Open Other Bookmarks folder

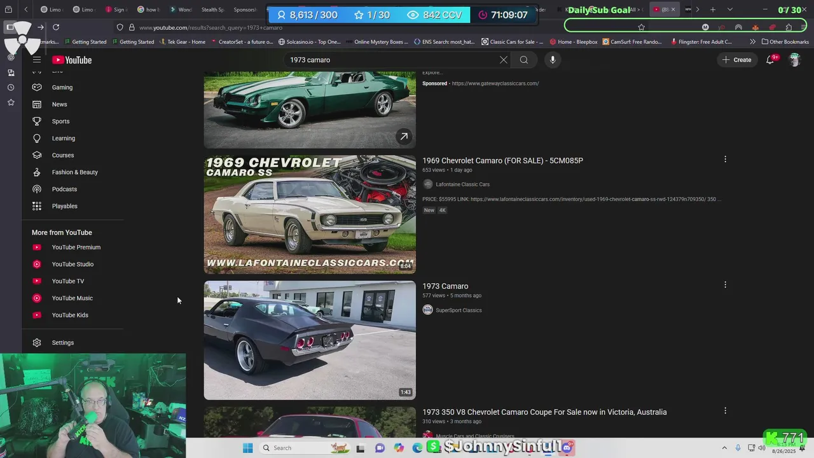785,42
